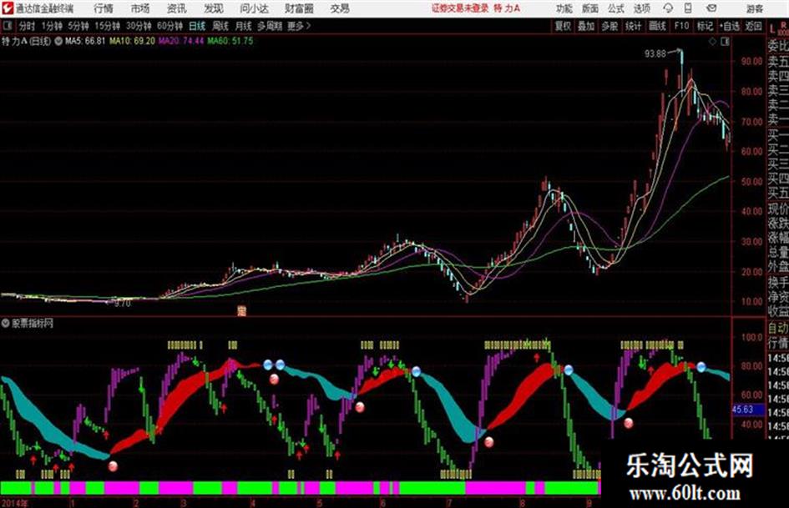
Task: Open F10 company info
Action: click(681, 26)
